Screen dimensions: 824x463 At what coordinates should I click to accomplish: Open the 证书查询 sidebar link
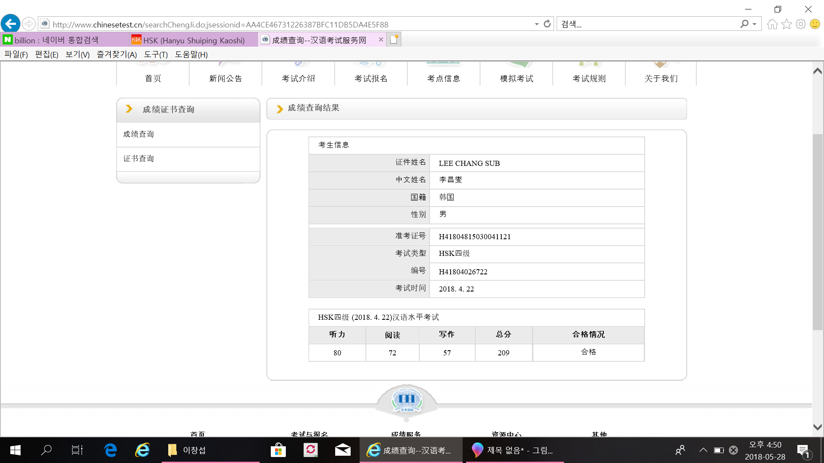click(139, 159)
